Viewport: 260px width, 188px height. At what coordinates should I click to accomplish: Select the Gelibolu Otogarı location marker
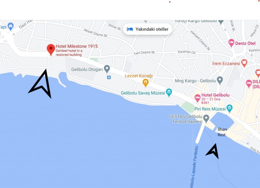[107, 69]
